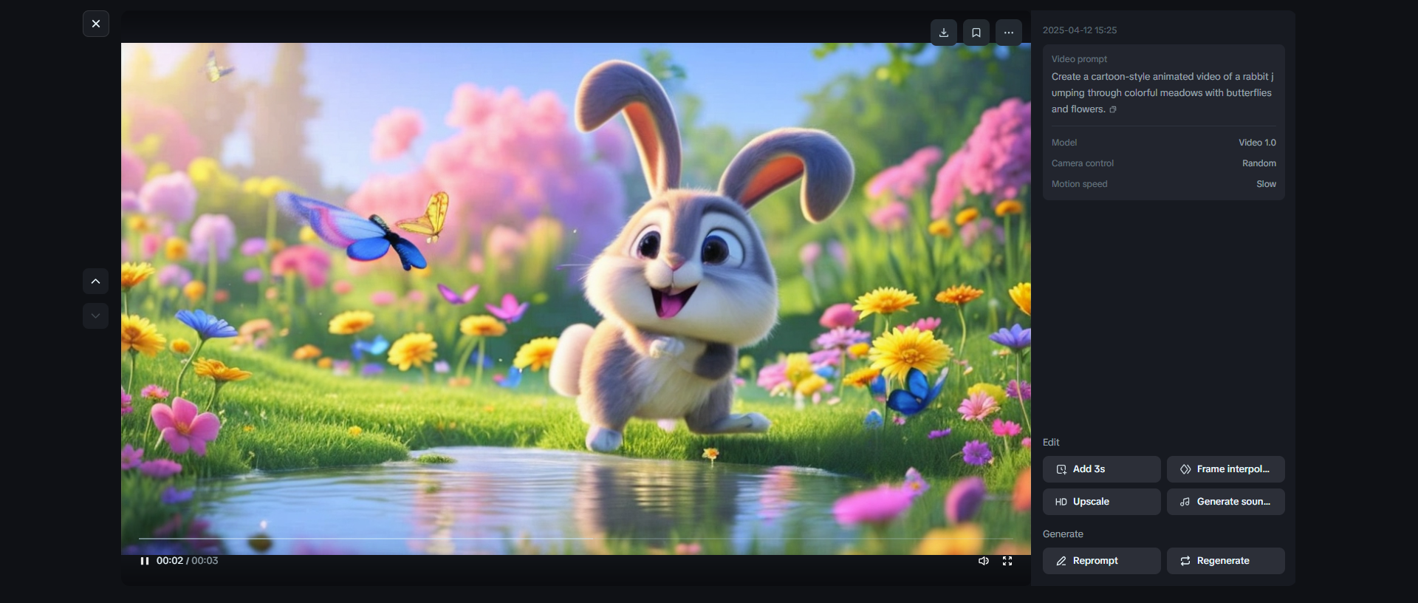Enter fullscreen mode
This screenshot has height=603, width=1418.
coord(1007,561)
